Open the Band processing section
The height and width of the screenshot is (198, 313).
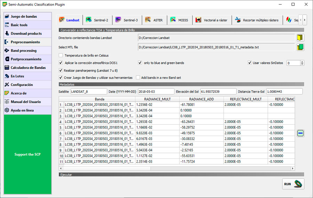(27, 51)
